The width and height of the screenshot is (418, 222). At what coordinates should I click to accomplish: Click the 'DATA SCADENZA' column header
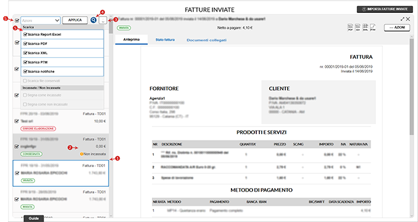point(341,202)
